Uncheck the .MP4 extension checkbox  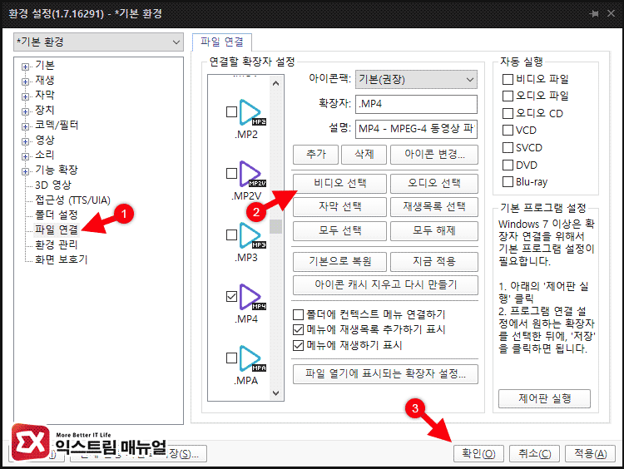(x=231, y=296)
